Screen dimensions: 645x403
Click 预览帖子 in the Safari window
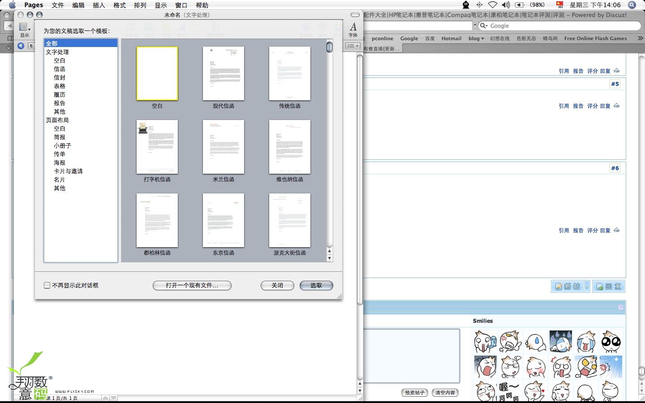pyautogui.click(x=415, y=393)
